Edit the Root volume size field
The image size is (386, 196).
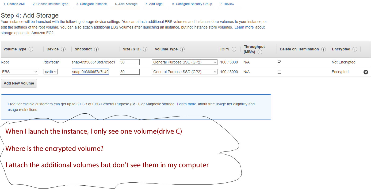129,62
